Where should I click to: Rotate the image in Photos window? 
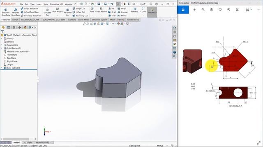click(x=228, y=10)
